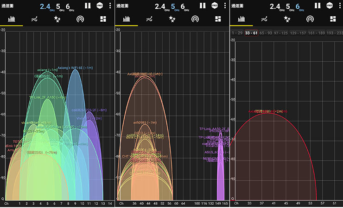This screenshot has height=208, width=343.
Task: Switch to channel range 65 - 93
Action: (266, 33)
